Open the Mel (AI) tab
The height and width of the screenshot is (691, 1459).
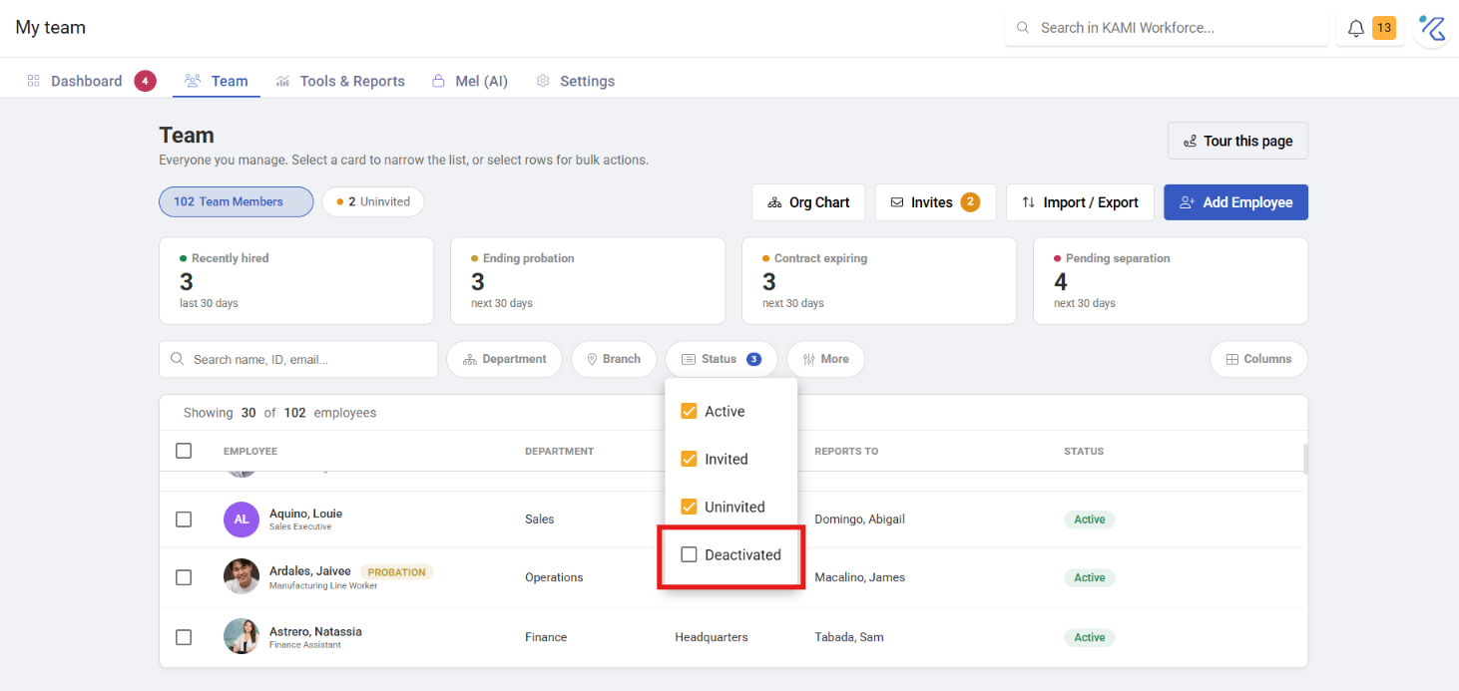pyautogui.click(x=469, y=81)
